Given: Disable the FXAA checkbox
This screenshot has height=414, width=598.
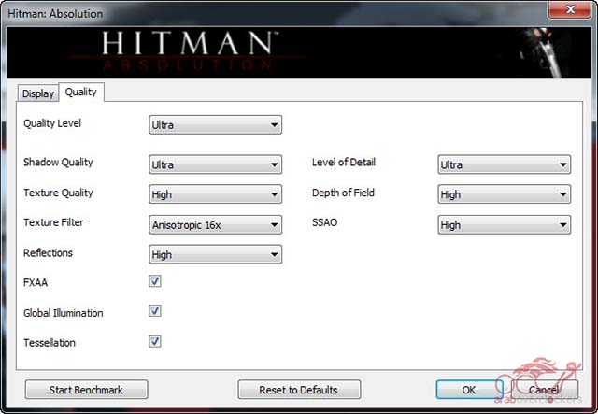Looking at the screenshot, I should click(155, 281).
